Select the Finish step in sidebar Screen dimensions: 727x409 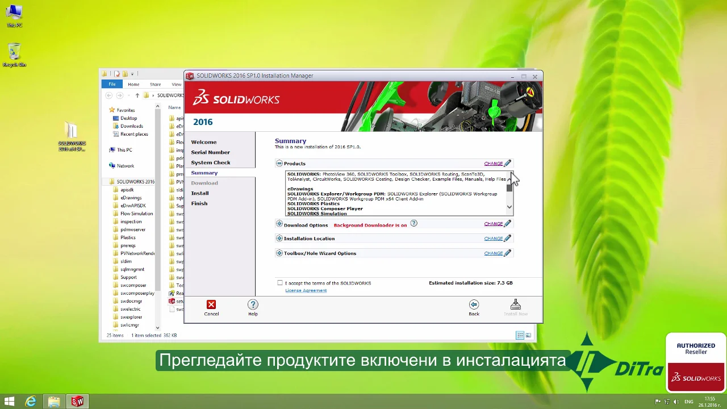click(x=199, y=203)
